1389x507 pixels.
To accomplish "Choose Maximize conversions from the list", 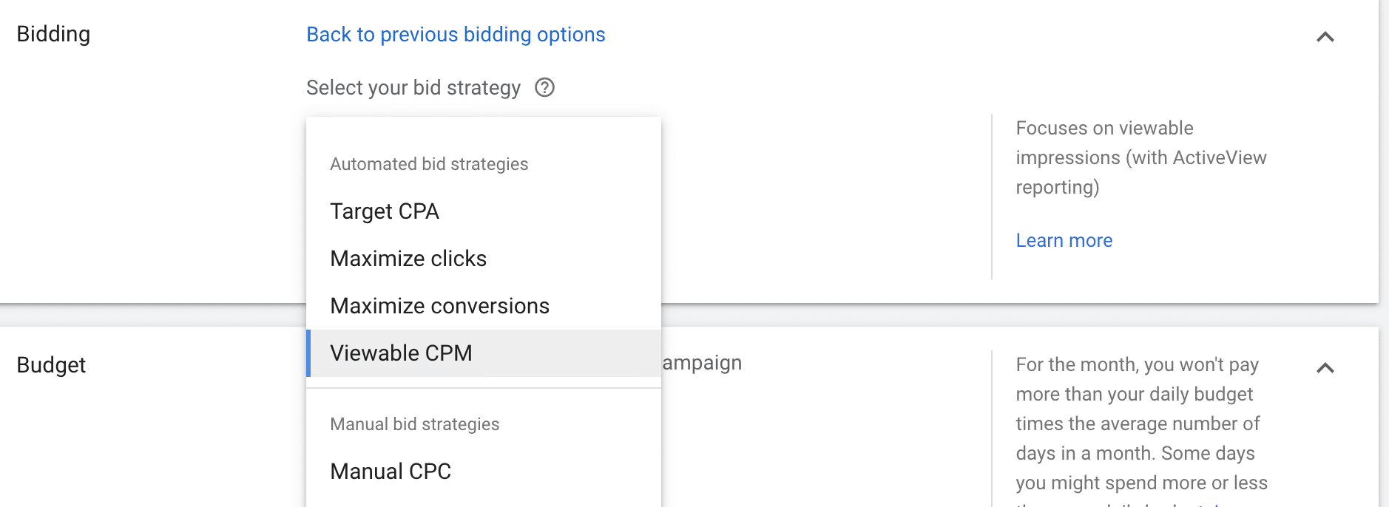I will point(439,305).
